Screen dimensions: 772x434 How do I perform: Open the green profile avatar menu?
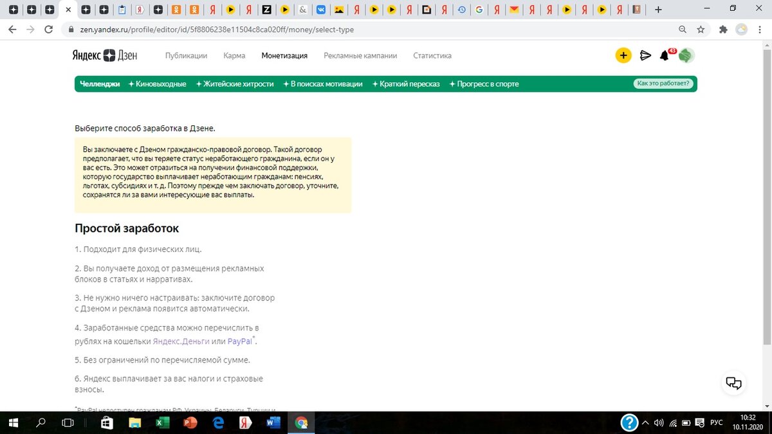pyautogui.click(x=686, y=55)
